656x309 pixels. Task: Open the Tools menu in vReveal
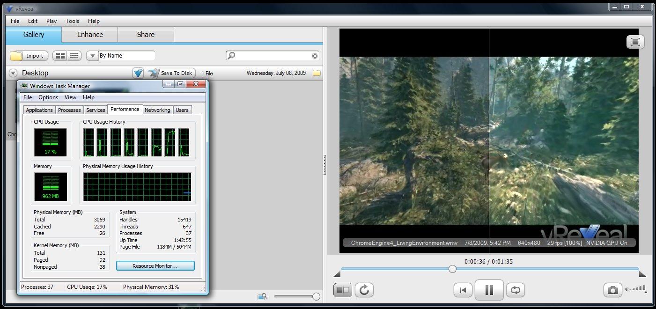pos(72,21)
